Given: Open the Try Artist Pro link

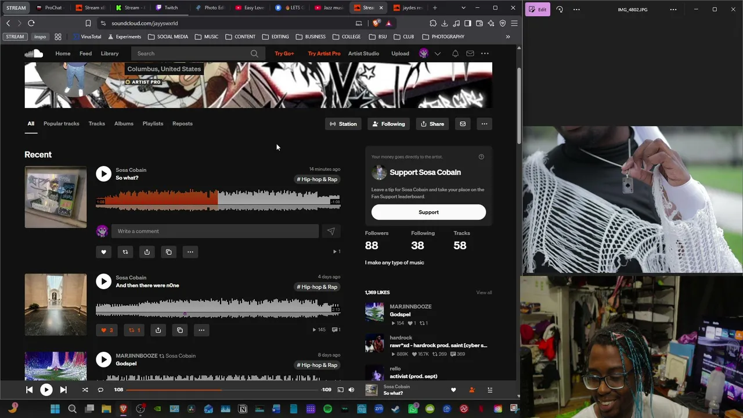Looking at the screenshot, I should (x=324, y=53).
